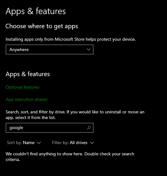Image resolution: width=167 pixels, height=176 pixels.
Task: Click the Sort by: label
Action: click(x=14, y=143)
